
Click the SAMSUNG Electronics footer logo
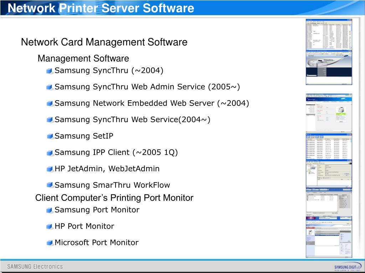tap(35, 267)
